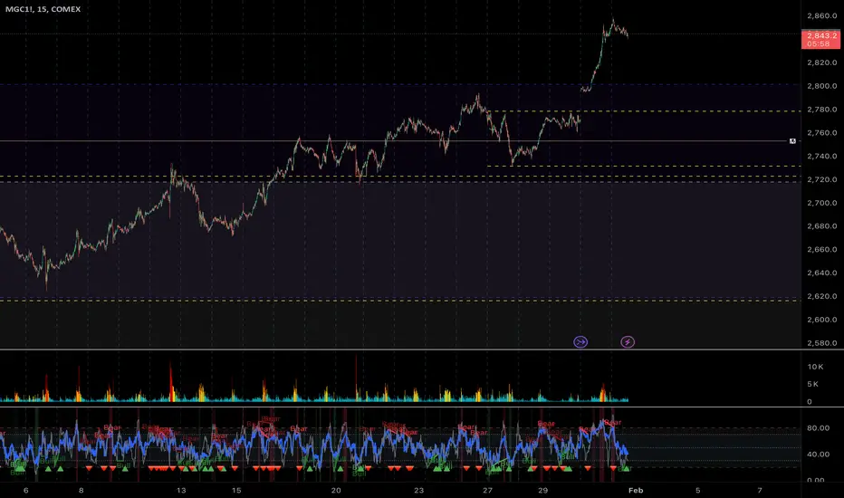Click the 29 date label on time axis

(542, 491)
